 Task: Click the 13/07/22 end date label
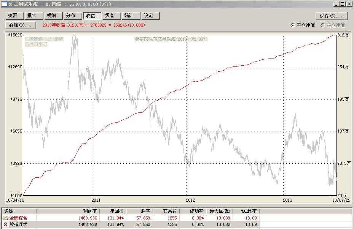(341, 200)
